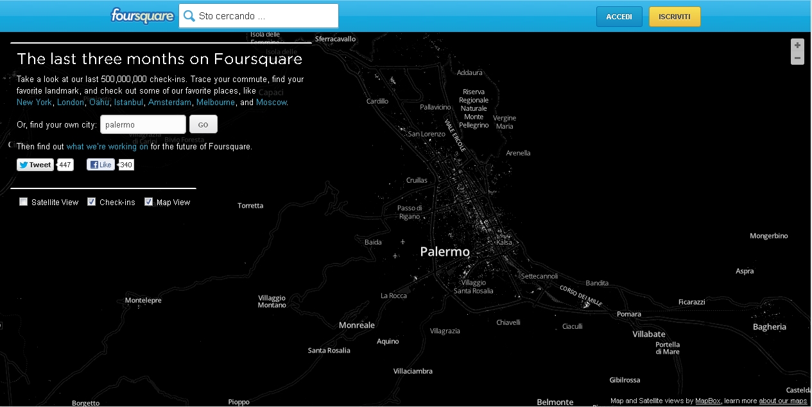Select the Belmonte map label

555,403
